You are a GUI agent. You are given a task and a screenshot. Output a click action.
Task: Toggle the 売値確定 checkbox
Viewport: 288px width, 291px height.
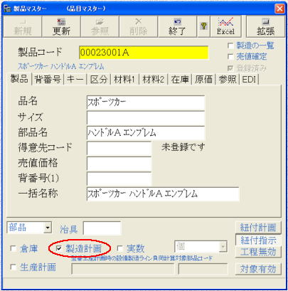(230, 57)
